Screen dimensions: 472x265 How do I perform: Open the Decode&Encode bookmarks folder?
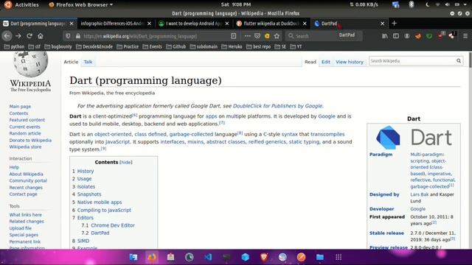94,46
